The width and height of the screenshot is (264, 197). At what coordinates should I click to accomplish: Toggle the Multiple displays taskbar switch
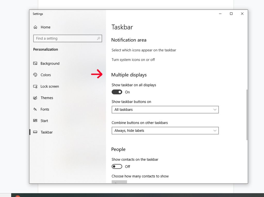point(117,92)
